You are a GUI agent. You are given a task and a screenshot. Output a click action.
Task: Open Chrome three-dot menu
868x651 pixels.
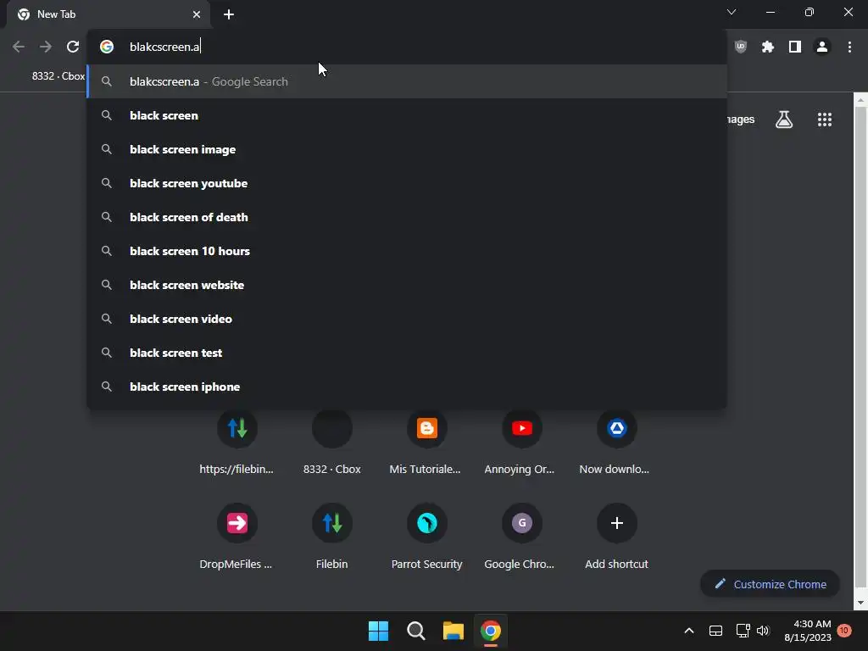click(849, 47)
